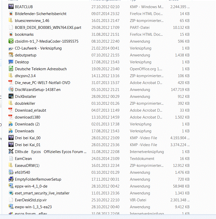216x219 pixels.
Task: Select file name Die_neue_PC-WELT-Notfall-DVD
Action: [43, 83]
